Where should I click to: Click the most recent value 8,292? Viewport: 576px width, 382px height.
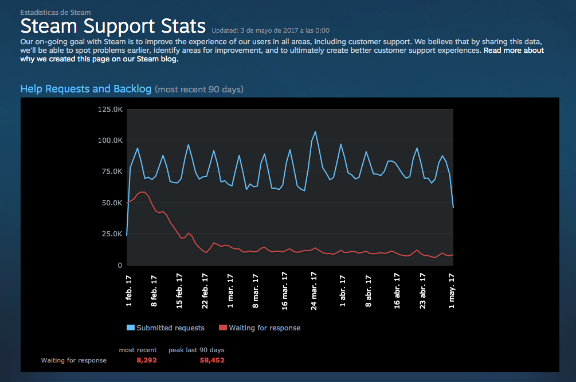coord(147,360)
